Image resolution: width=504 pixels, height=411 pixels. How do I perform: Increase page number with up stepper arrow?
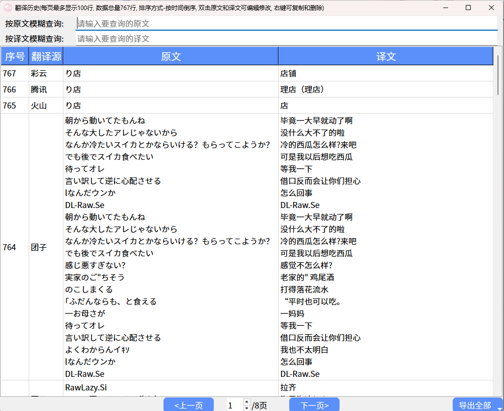tap(246, 402)
